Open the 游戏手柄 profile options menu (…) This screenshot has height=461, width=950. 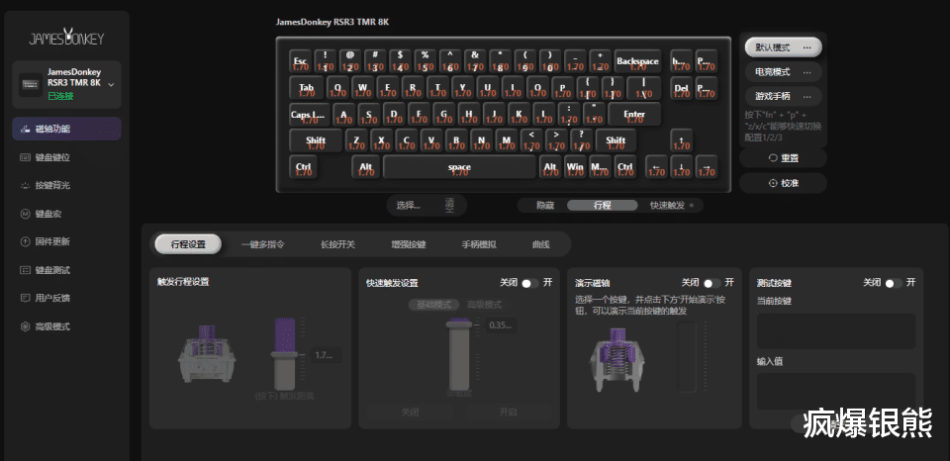click(x=807, y=96)
